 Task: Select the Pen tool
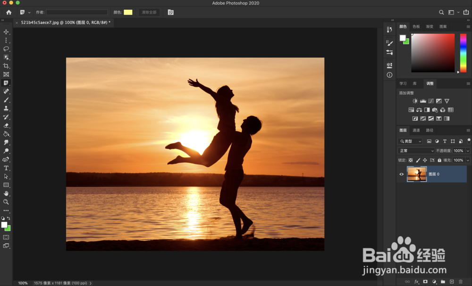point(6,159)
